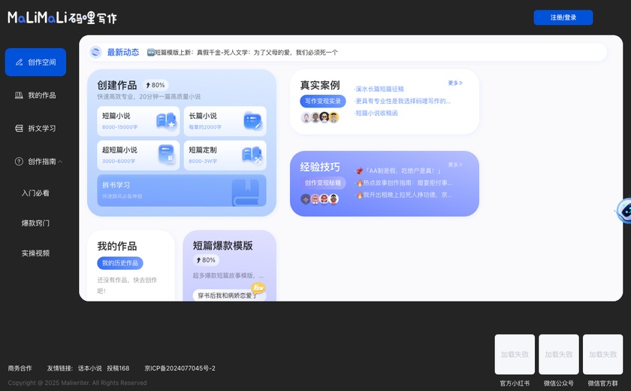Click the 真实案例 heading
This screenshot has width=631, height=391.
pos(320,85)
